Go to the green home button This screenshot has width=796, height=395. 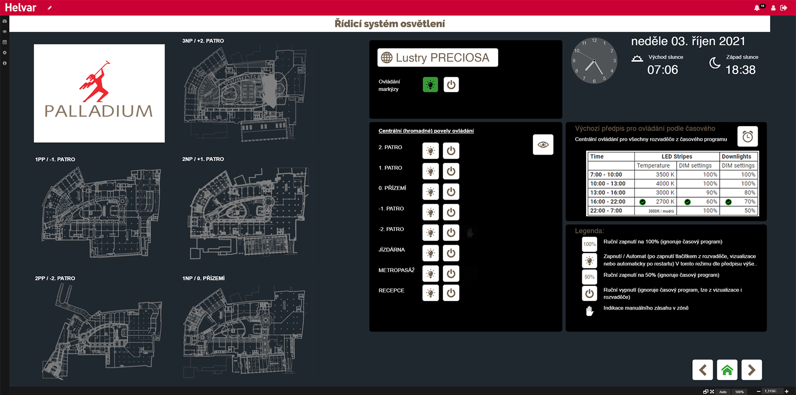tap(727, 370)
